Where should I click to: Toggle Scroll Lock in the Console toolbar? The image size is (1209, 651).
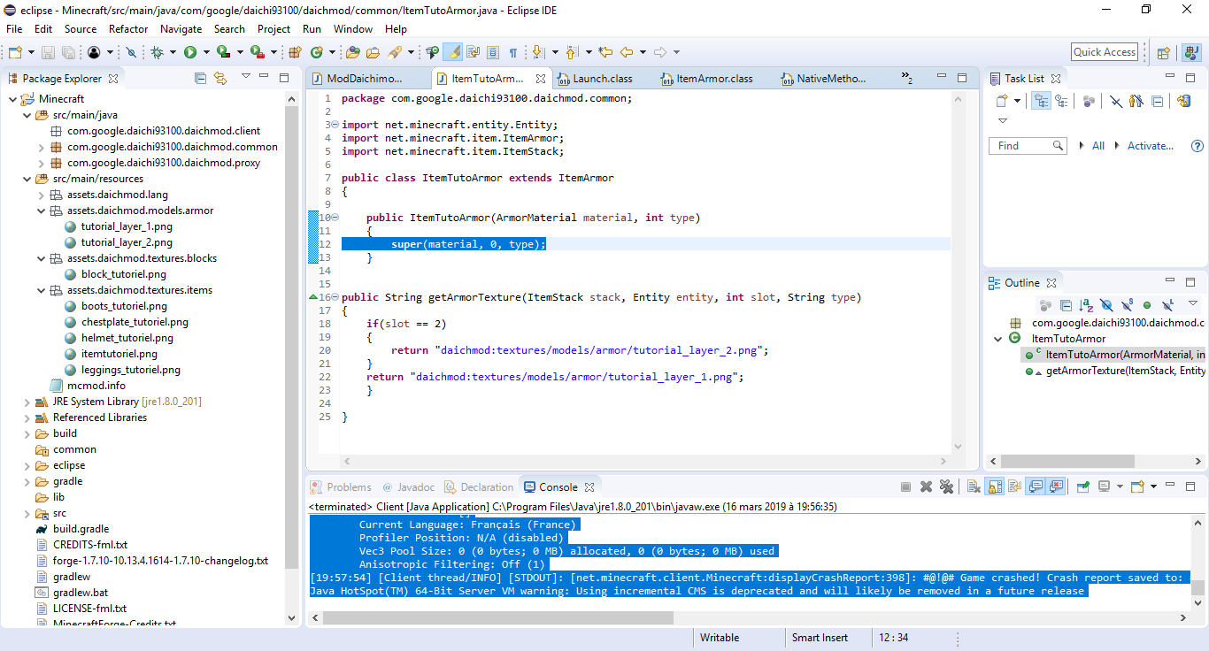coord(995,486)
